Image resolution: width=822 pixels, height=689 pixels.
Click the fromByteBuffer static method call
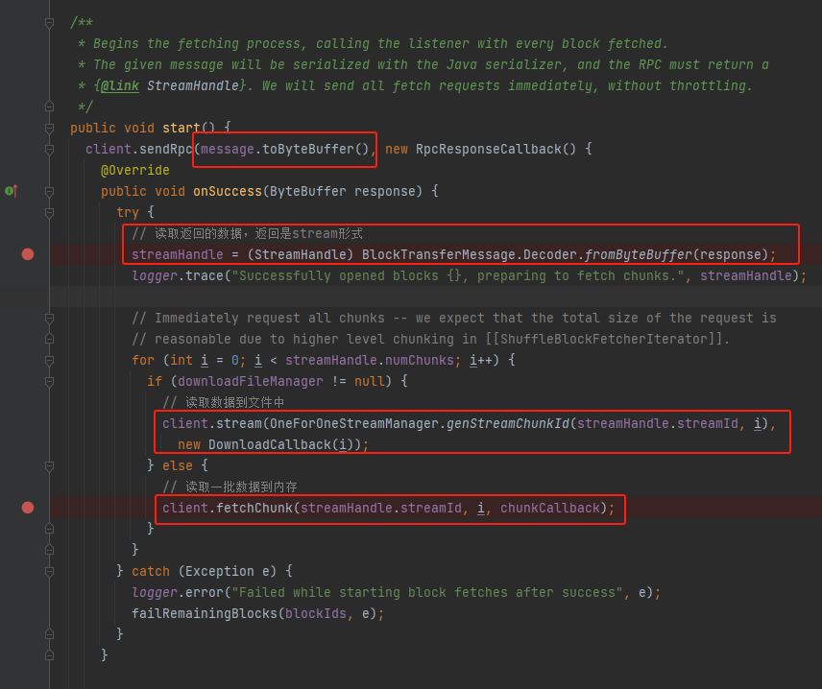[638, 254]
